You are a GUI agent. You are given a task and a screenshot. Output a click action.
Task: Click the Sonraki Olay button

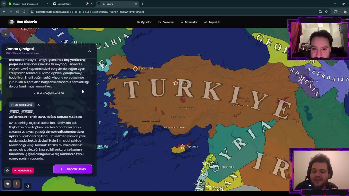point(73,169)
